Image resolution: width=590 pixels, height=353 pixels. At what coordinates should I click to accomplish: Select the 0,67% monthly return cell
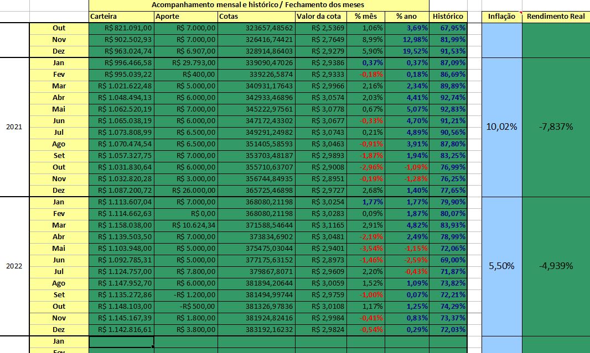(366, 109)
